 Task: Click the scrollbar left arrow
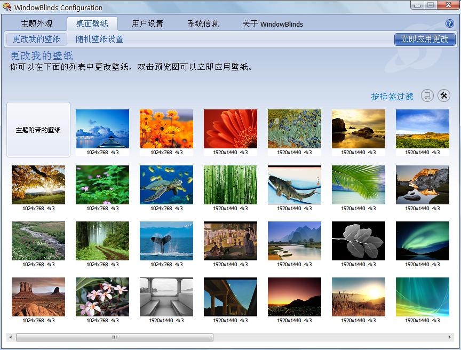point(11,337)
